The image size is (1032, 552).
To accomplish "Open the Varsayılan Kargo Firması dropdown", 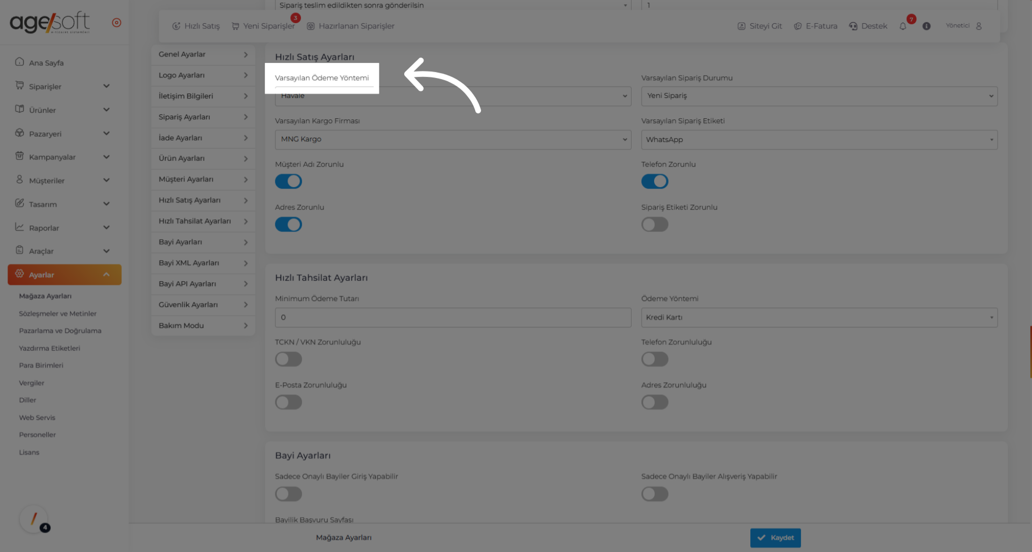I will pyautogui.click(x=453, y=140).
